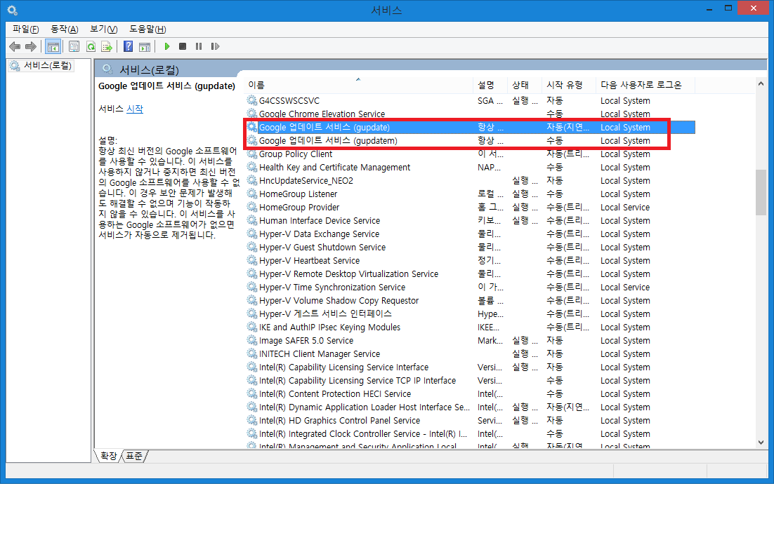
Task: Click the scrollbar down arrow
Action: click(x=761, y=443)
